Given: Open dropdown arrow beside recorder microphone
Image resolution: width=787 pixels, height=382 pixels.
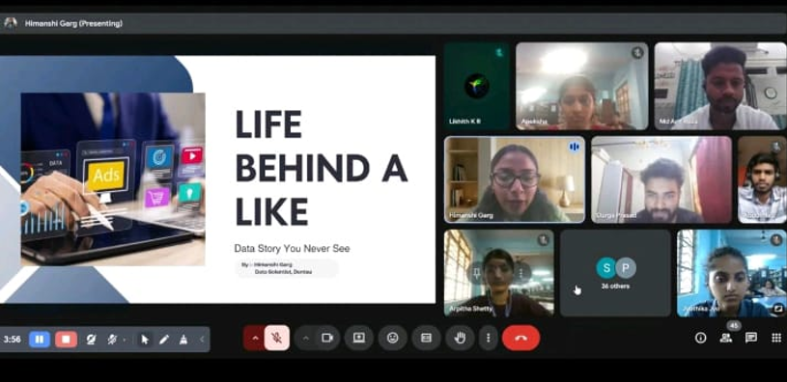Looking at the screenshot, I should [x=125, y=340].
